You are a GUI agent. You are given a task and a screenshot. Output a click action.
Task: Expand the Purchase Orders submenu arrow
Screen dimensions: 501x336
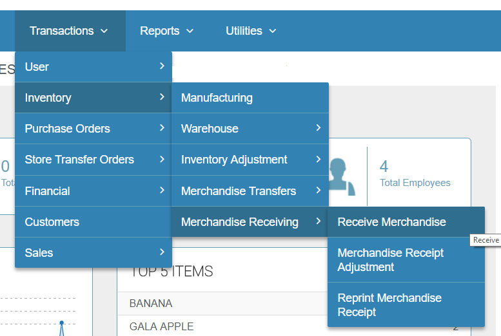[162, 128]
